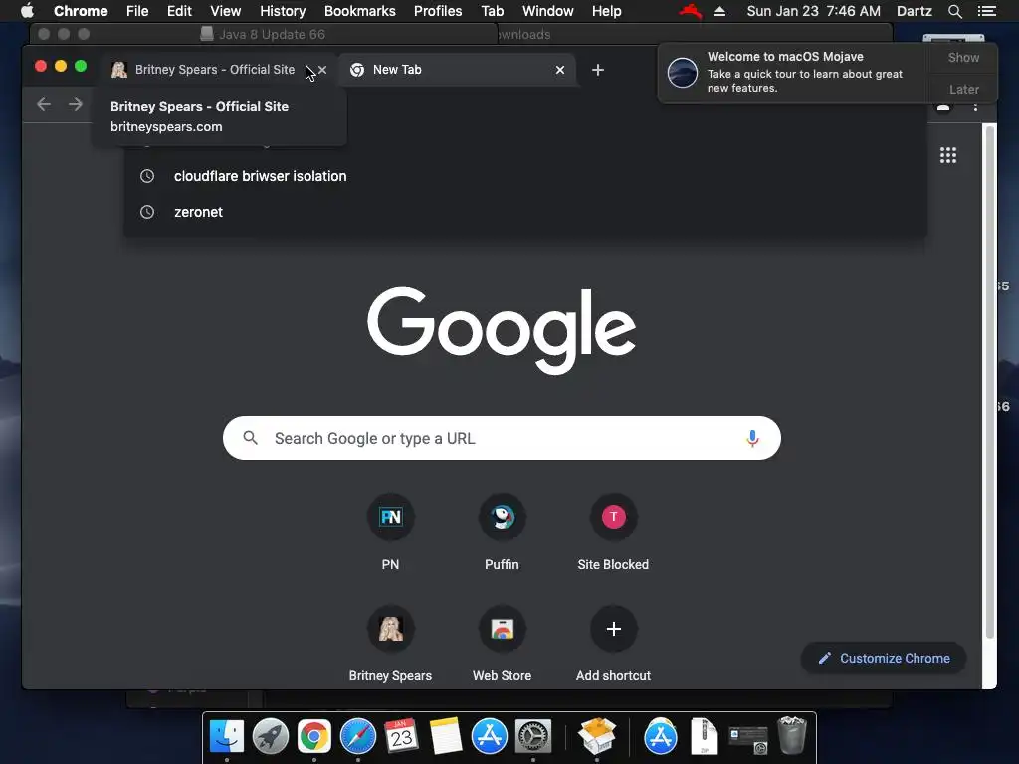The height and width of the screenshot is (764, 1019).
Task: Open Spotlight search magnifier icon
Action: point(954,11)
